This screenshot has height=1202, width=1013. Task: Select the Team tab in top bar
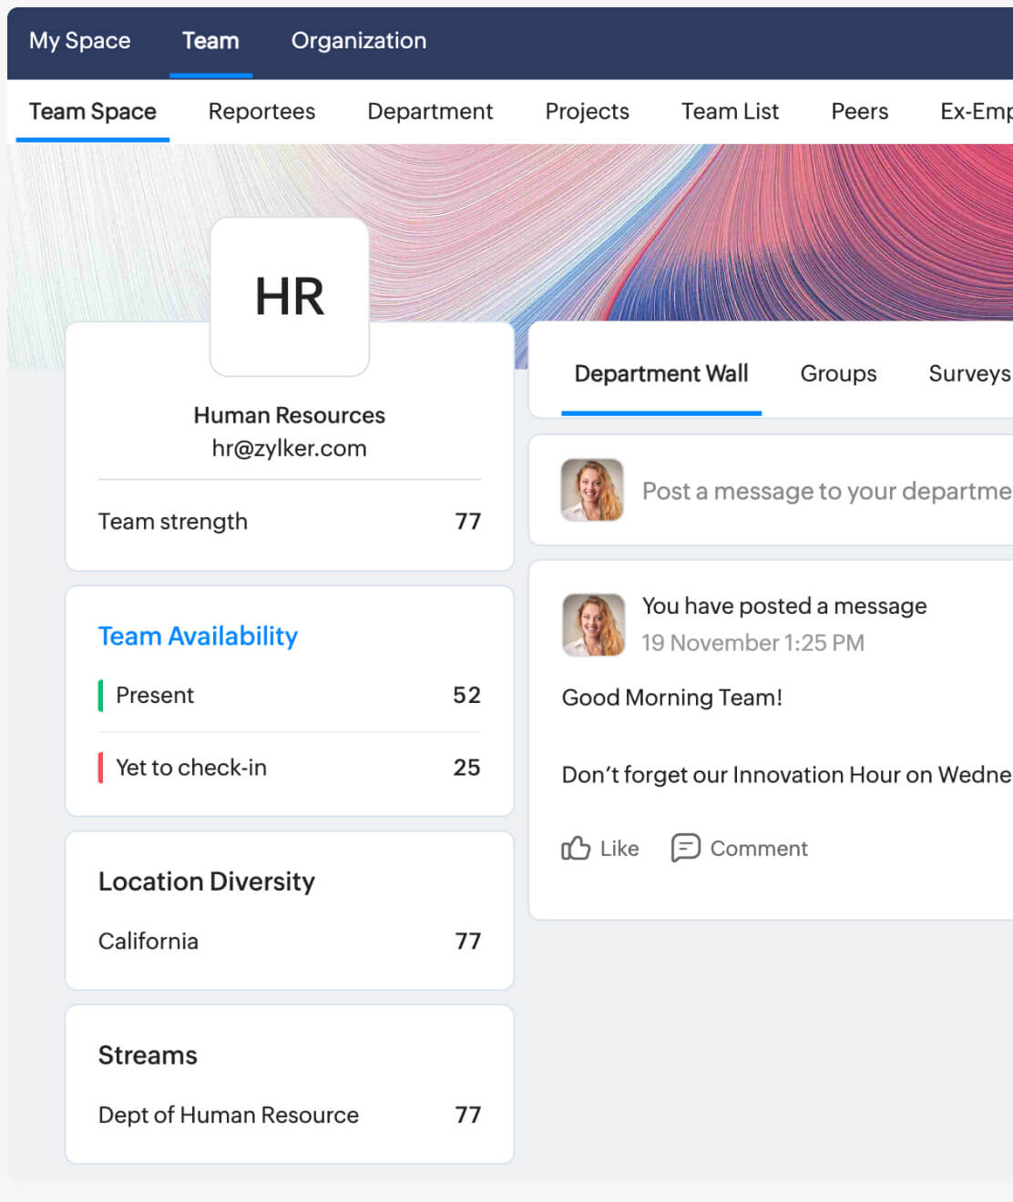click(210, 41)
